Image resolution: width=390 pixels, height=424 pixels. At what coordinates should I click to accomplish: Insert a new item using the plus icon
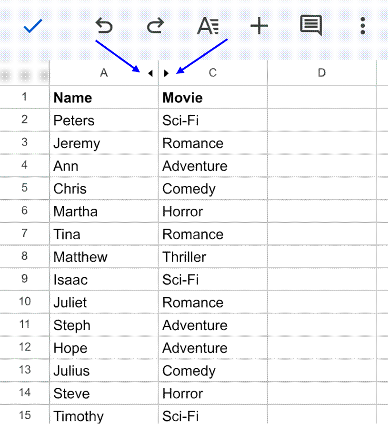(x=259, y=26)
